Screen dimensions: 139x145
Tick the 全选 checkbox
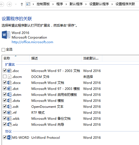(x=3, y=50)
